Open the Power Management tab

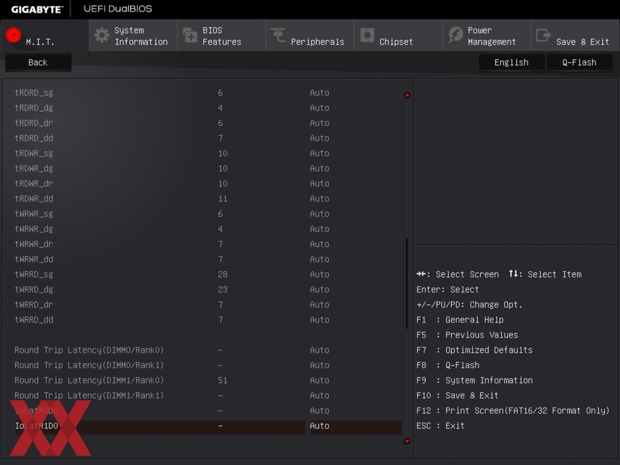[487, 35]
